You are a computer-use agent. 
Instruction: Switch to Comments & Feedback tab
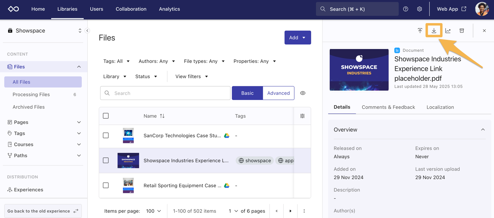pyautogui.click(x=388, y=107)
